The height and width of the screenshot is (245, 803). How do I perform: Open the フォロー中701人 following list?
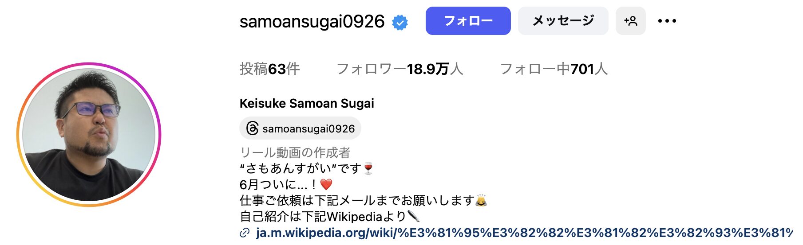554,69
